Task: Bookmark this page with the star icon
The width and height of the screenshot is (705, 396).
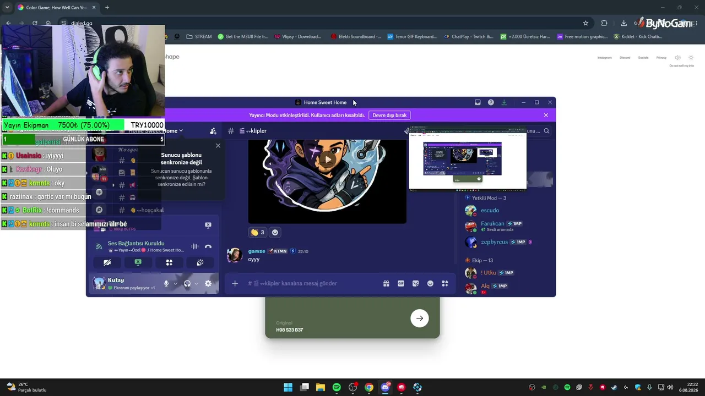Action: click(585, 23)
